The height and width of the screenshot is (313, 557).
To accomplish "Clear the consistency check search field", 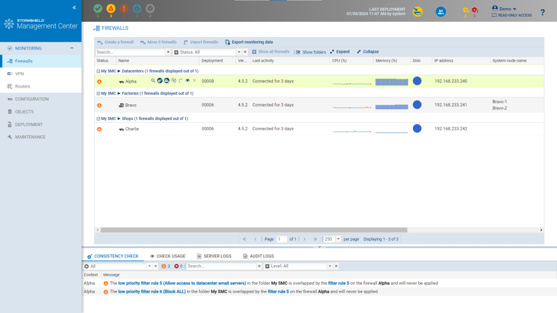I will [x=259, y=266].
